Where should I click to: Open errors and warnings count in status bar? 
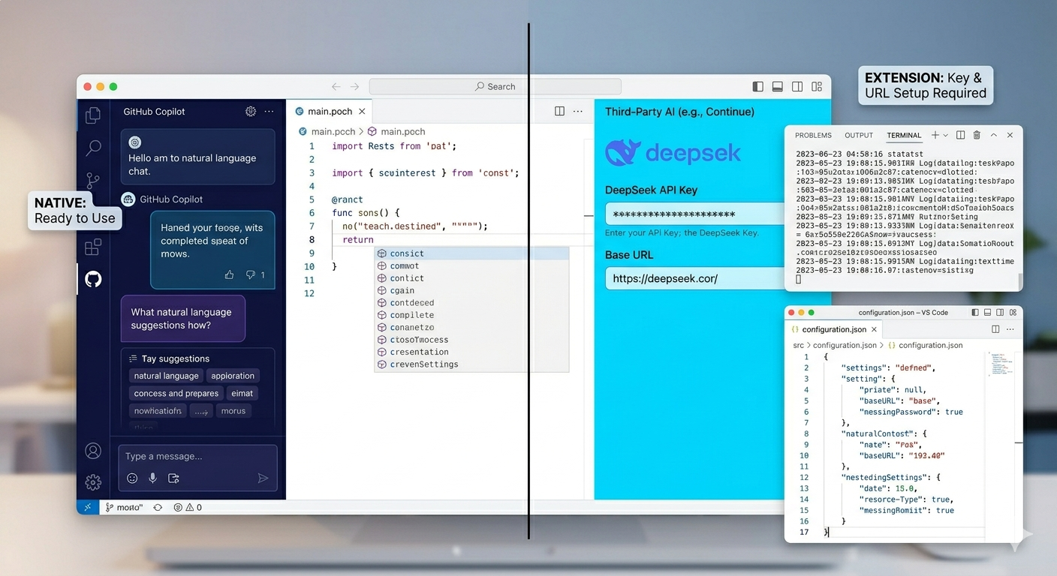[x=188, y=507]
